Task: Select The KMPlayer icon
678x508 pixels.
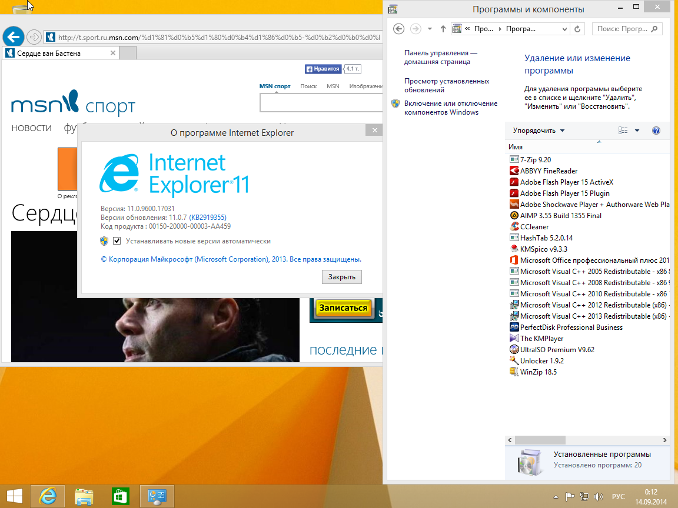Action: coord(514,338)
